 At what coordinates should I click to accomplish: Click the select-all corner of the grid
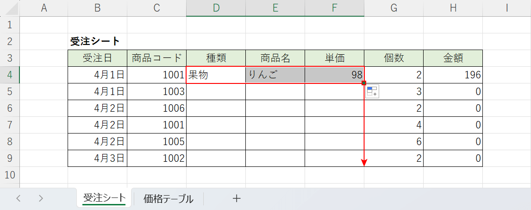pyautogui.click(x=10, y=8)
